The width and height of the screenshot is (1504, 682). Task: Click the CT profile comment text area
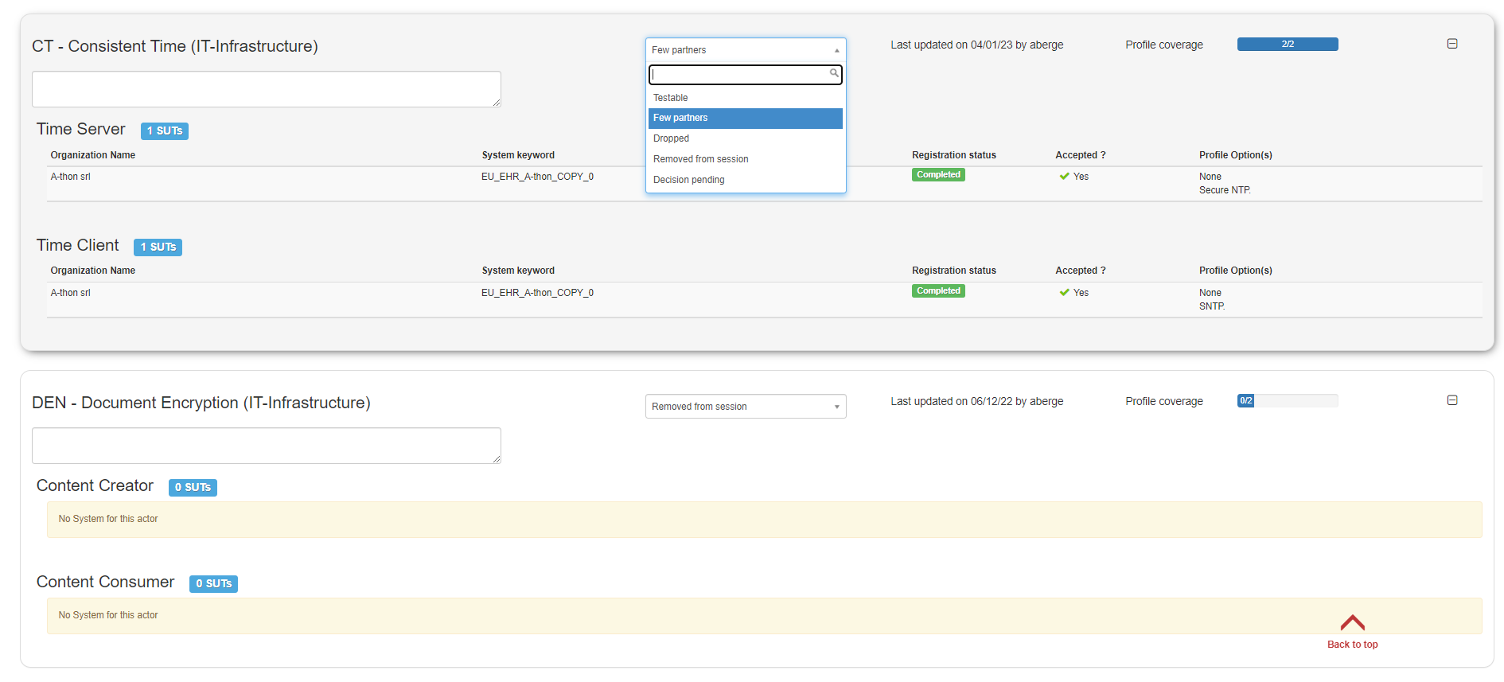pos(266,89)
